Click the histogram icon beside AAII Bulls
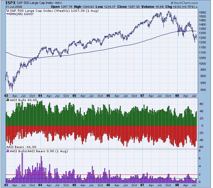Image resolution: width=213 pixels, height=188 pixels. click(8, 100)
